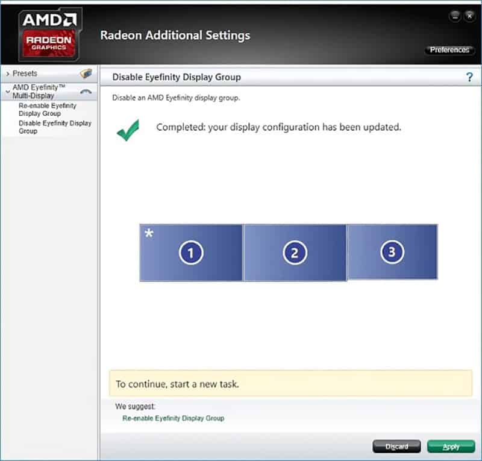
Task: Select display 1 in layout
Action: tap(191, 252)
